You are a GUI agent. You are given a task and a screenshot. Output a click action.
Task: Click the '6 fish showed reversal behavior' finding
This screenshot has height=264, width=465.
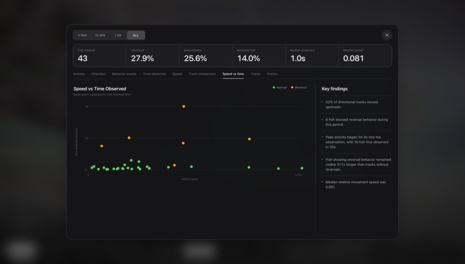[x=356, y=122]
